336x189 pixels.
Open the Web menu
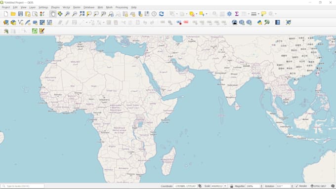pyautogui.click(x=100, y=7)
